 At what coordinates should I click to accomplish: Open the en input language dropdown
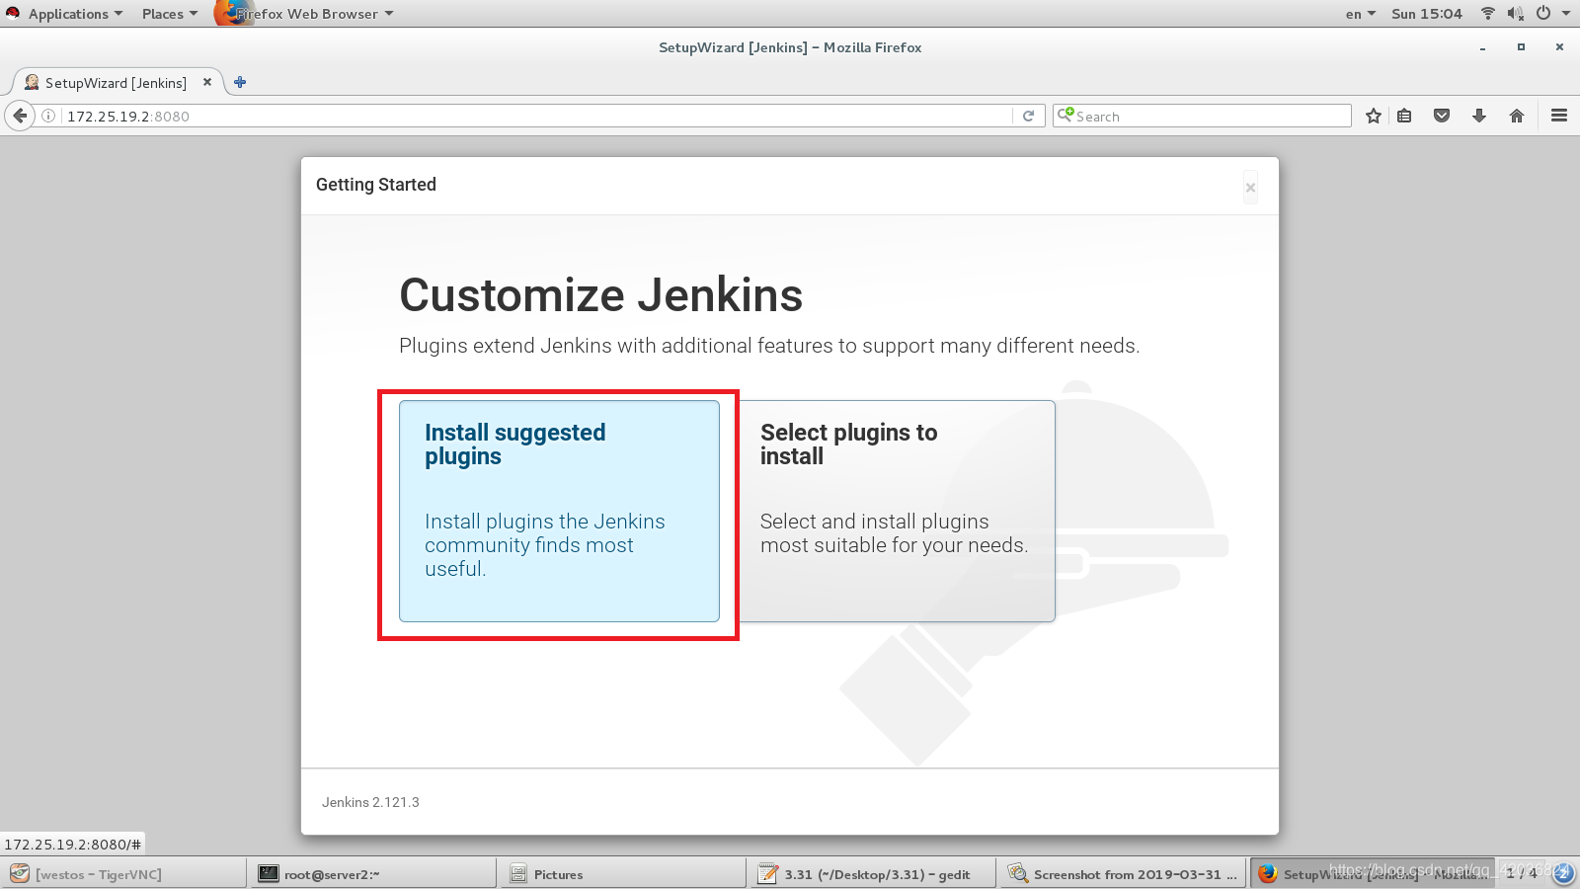click(1360, 14)
